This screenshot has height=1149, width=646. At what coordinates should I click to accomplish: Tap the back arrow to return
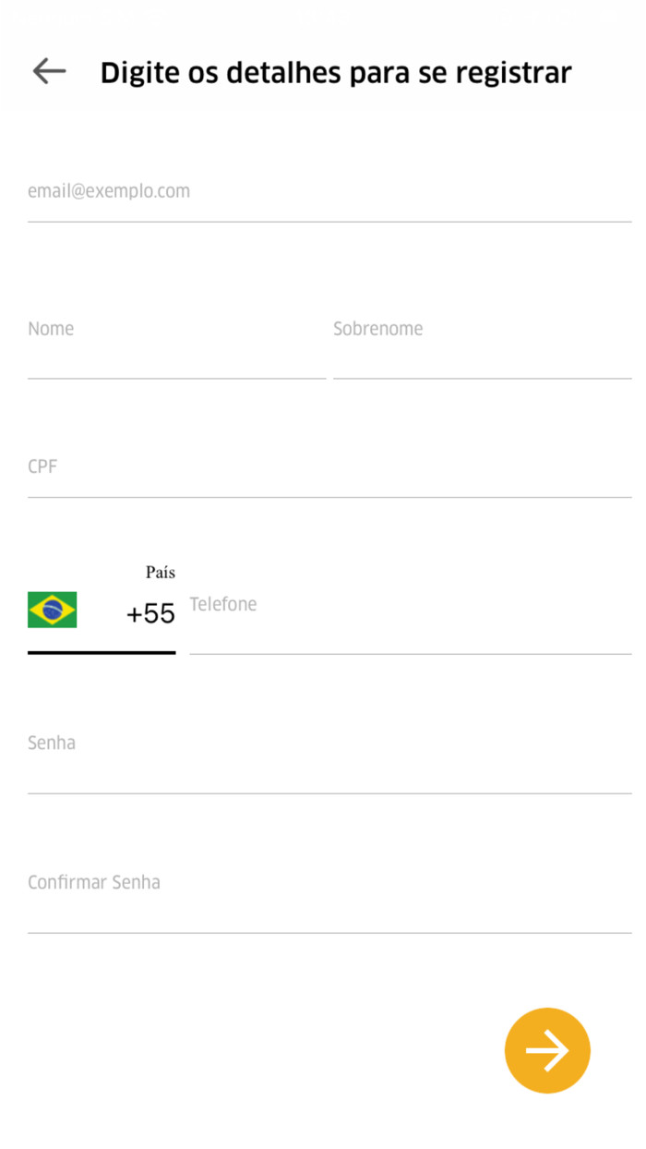(x=48, y=71)
